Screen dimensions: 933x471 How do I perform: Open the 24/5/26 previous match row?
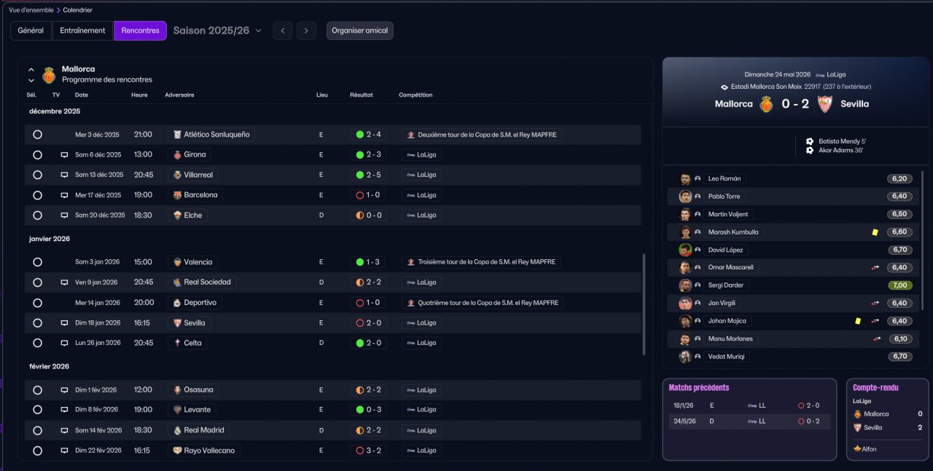pyautogui.click(x=749, y=421)
